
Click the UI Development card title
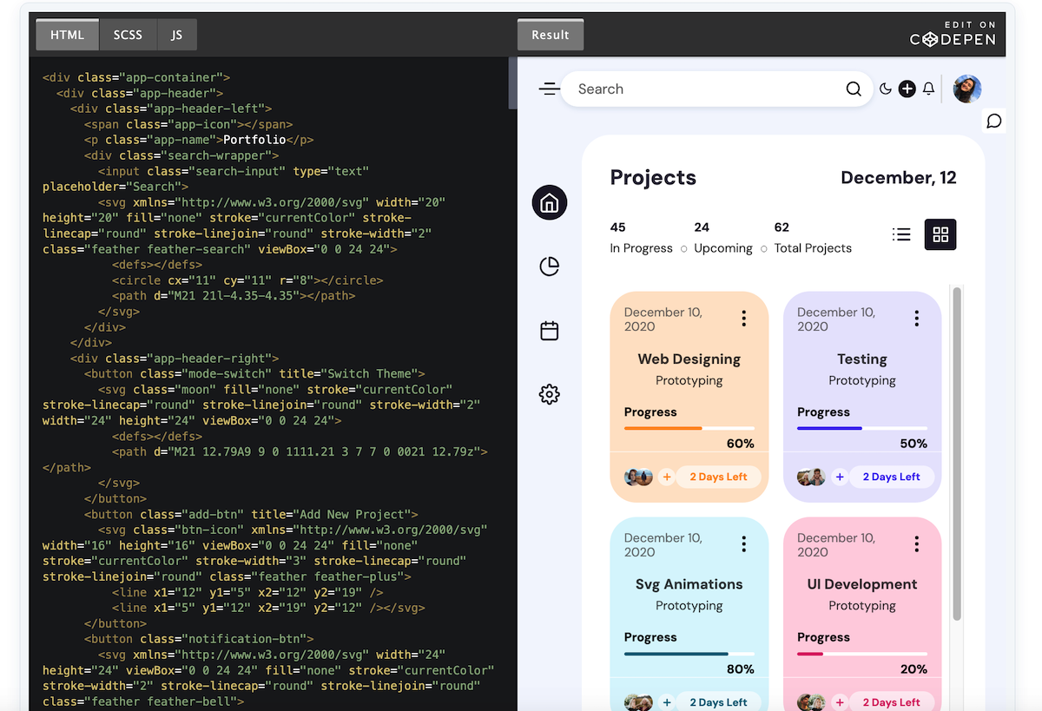pos(862,584)
